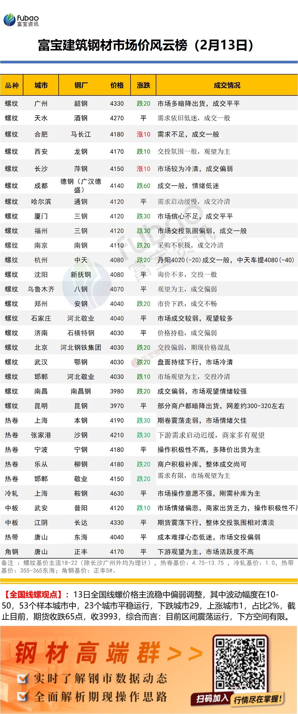Viewport: 298px width, 714px height.
Task: Click the 石横特钢 mill cell
Action: [81, 333]
